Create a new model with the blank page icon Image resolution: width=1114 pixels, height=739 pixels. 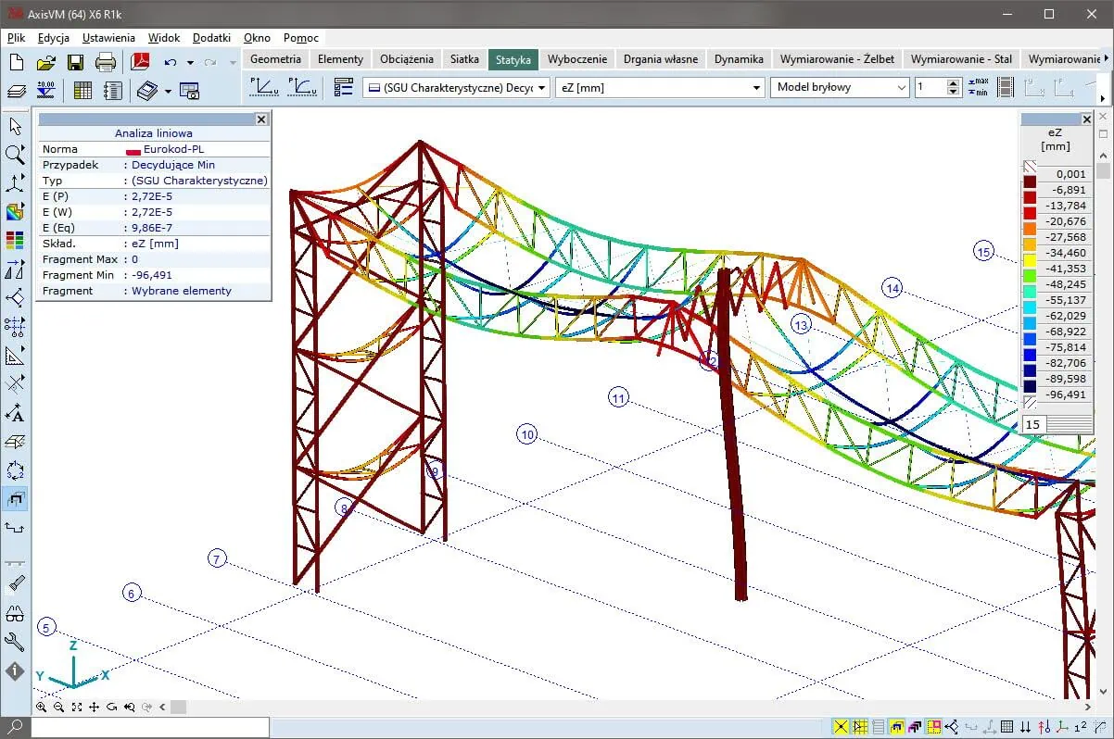pyautogui.click(x=16, y=63)
